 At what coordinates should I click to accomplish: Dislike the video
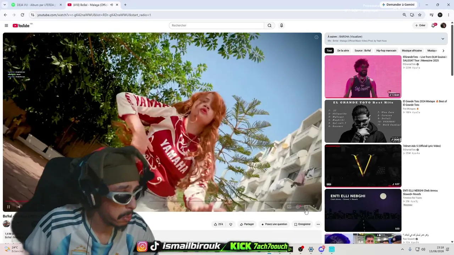pyautogui.click(x=231, y=224)
